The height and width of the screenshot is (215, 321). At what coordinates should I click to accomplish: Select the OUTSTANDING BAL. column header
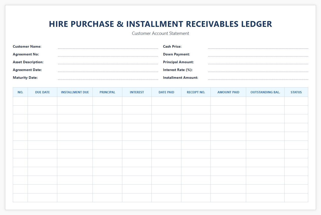click(x=265, y=92)
